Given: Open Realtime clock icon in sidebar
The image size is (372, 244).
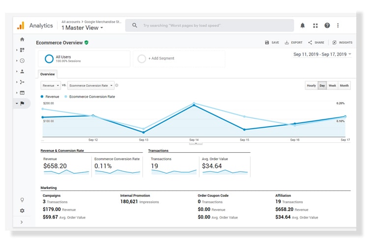Looking at the screenshot, I should coord(22,61).
